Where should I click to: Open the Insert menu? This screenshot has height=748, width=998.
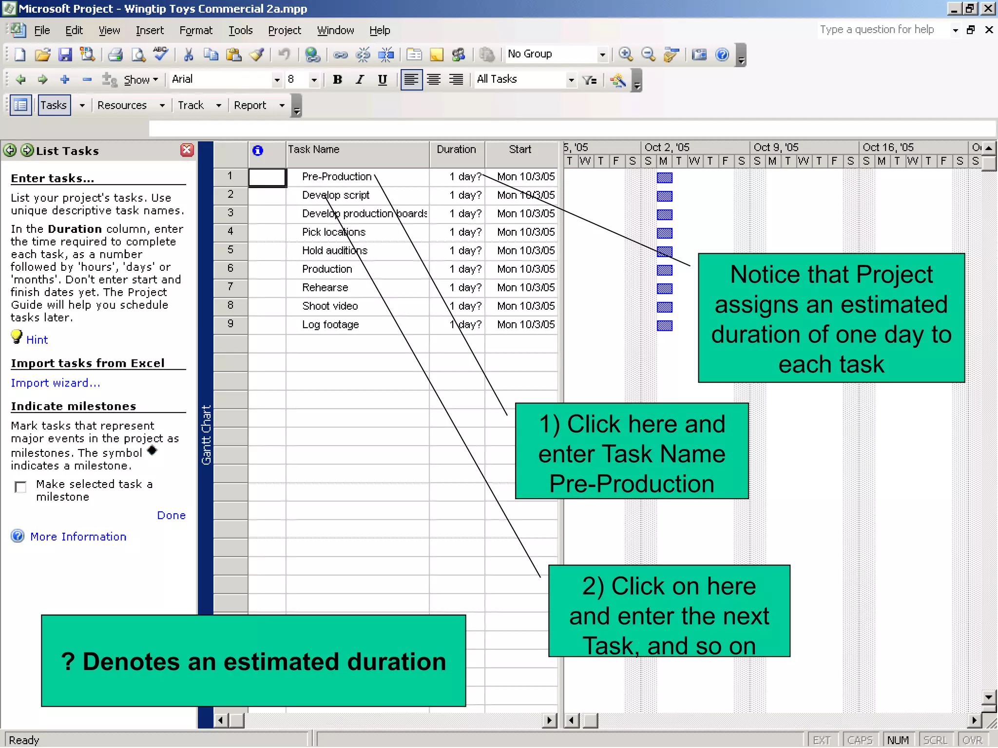click(x=150, y=30)
